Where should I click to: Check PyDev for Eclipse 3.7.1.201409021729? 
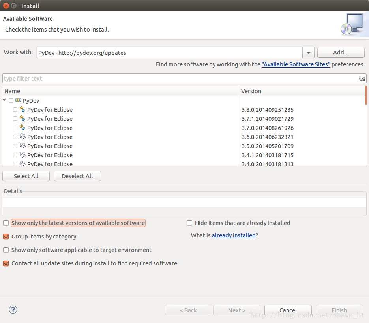coord(15,118)
